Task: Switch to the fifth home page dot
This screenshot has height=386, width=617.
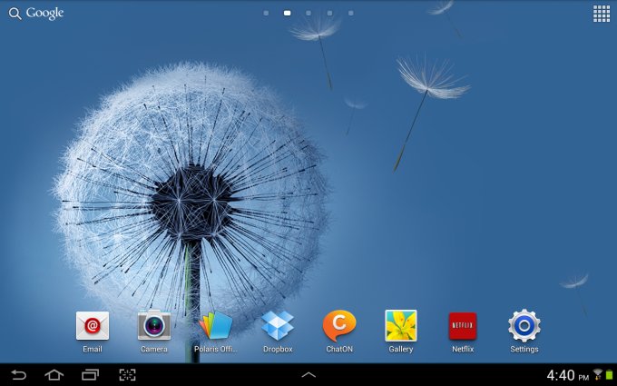Action: click(x=351, y=13)
